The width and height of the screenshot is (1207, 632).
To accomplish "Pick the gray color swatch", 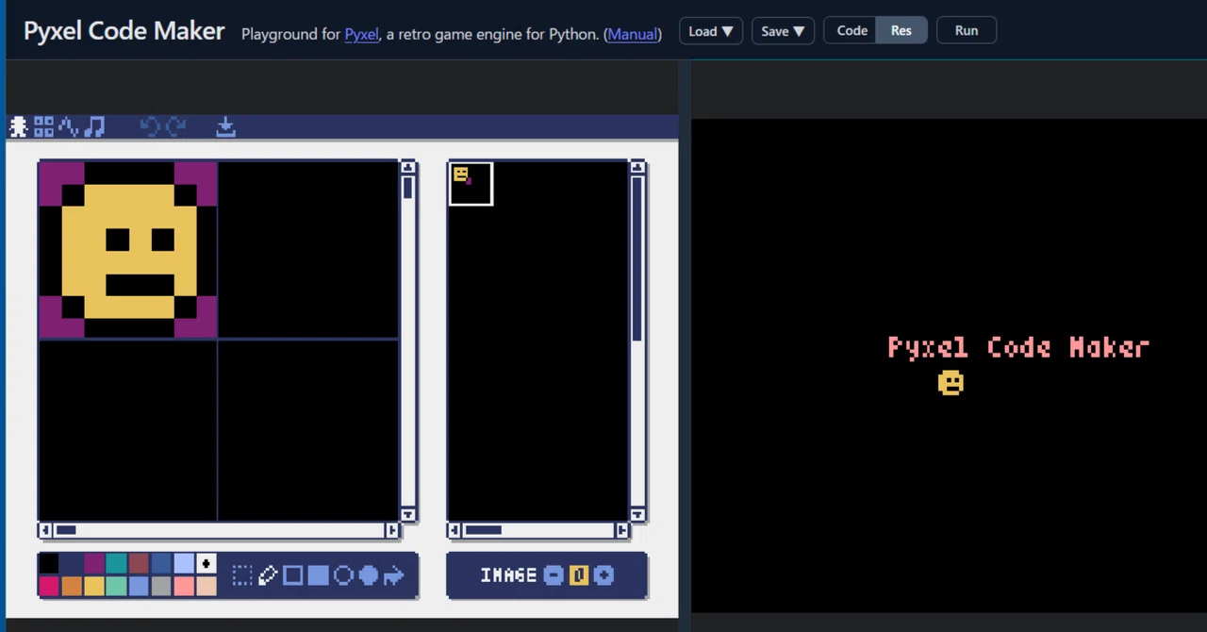I will click(162, 587).
